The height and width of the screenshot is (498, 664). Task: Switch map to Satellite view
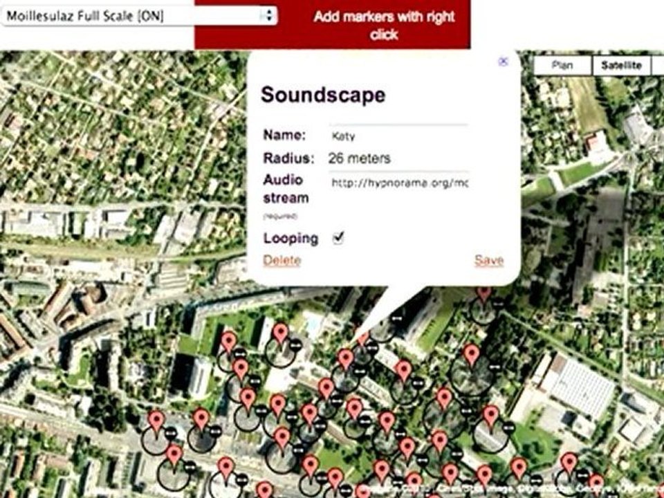click(621, 65)
